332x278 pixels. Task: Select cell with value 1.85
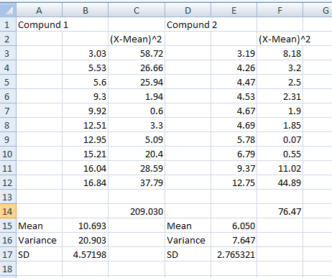point(280,125)
